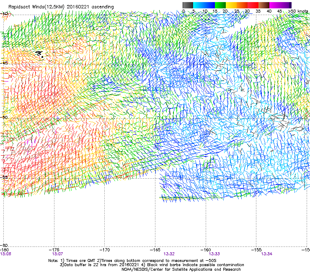Click the '-170' longitude axis label
The width and height of the screenshot is (310, 272).
105,250
